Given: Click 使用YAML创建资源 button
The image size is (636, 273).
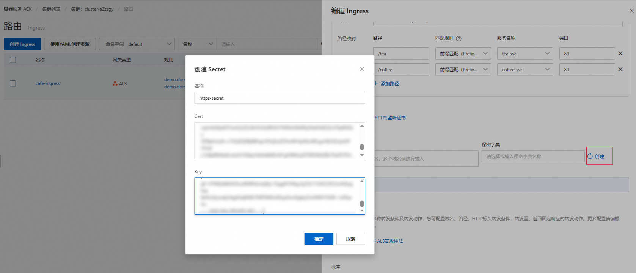Looking at the screenshot, I should (x=70, y=44).
